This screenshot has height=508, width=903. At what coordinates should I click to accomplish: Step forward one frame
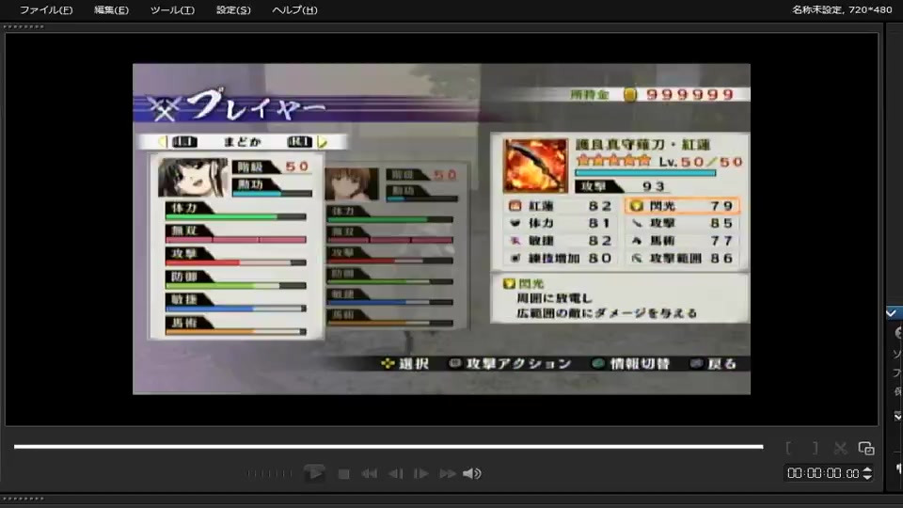tap(421, 474)
